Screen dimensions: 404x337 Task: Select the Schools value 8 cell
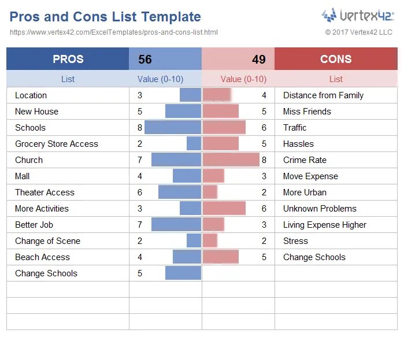point(165,128)
